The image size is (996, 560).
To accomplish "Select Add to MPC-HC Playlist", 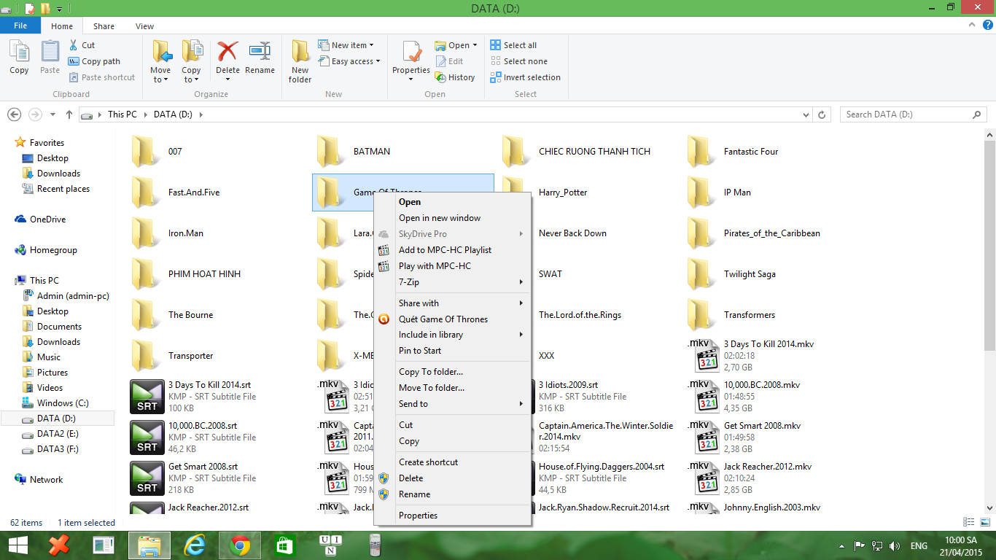I will coord(452,250).
